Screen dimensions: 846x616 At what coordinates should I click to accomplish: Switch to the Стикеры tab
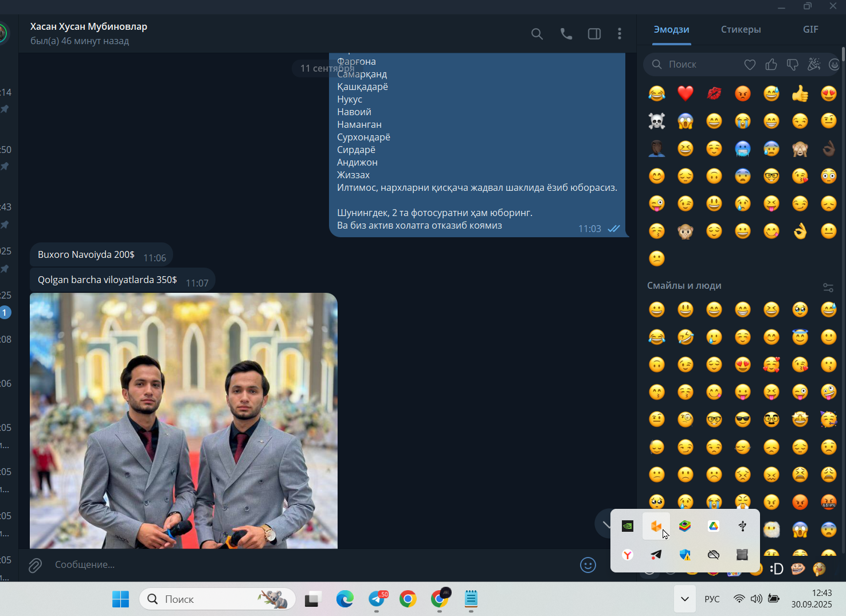click(741, 30)
